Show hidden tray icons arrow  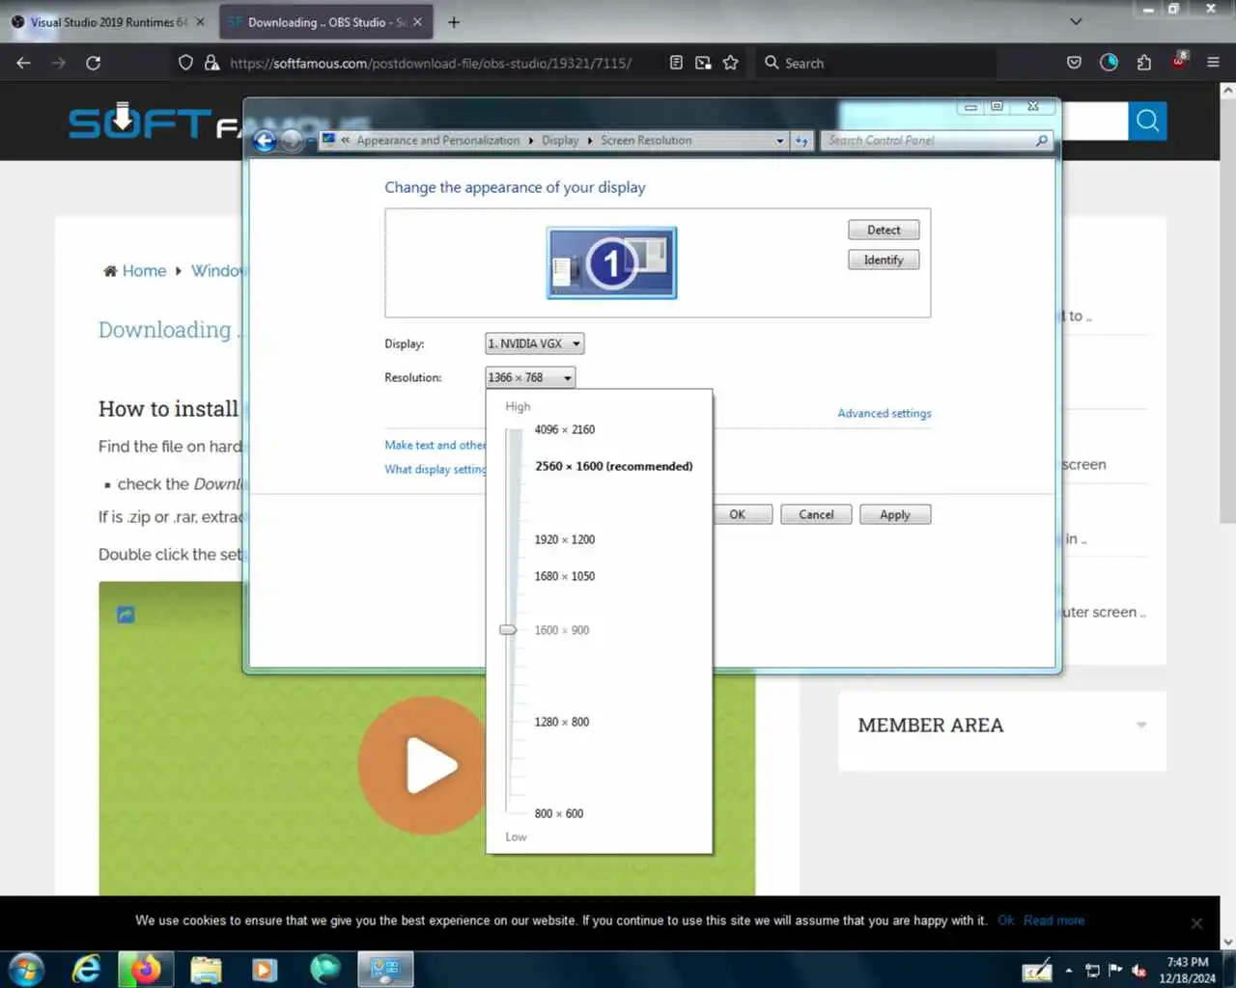coord(1069,971)
